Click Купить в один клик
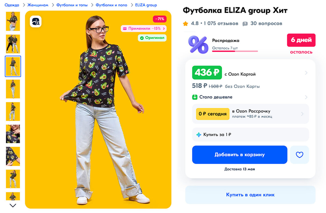The height and width of the screenshot is (213, 326). pos(250,195)
